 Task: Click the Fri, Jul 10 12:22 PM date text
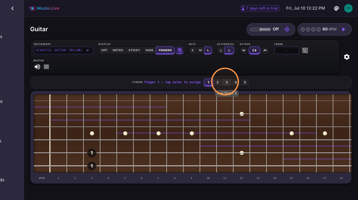pos(305,8)
